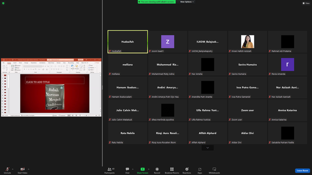Click the Share button in PowerPoint ribbon

(97, 63)
